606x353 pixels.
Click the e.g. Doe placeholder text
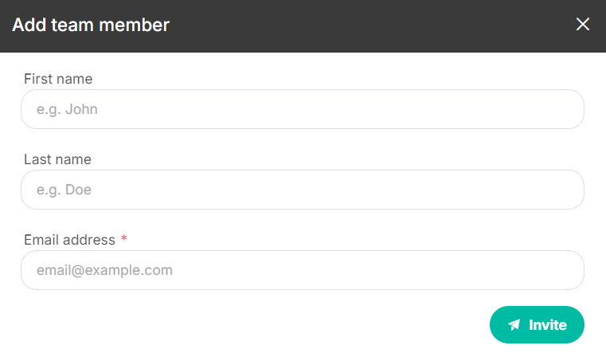click(65, 190)
